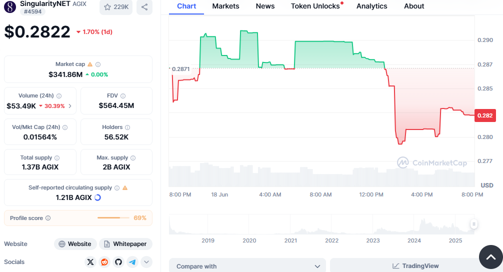Viewport: 503px width, 272px height.
Task: Switch to TradingView chart button
Action: [415, 266]
